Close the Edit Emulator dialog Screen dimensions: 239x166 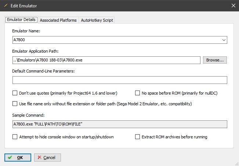coord(233,6)
